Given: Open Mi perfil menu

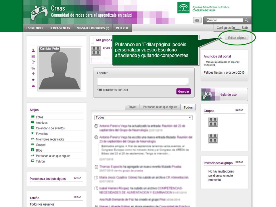Looking at the screenshot, I should [122, 28].
